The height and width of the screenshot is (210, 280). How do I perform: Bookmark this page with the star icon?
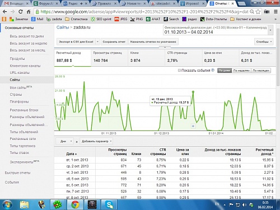tap(258, 12)
